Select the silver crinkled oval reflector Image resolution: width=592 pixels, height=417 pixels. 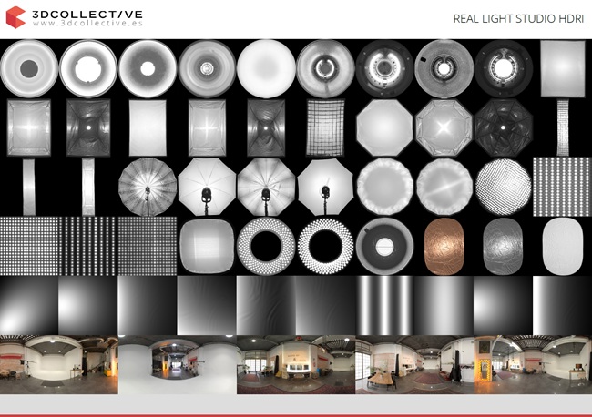point(504,246)
